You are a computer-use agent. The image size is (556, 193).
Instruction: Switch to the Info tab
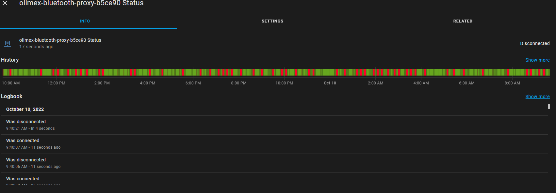coord(85,21)
